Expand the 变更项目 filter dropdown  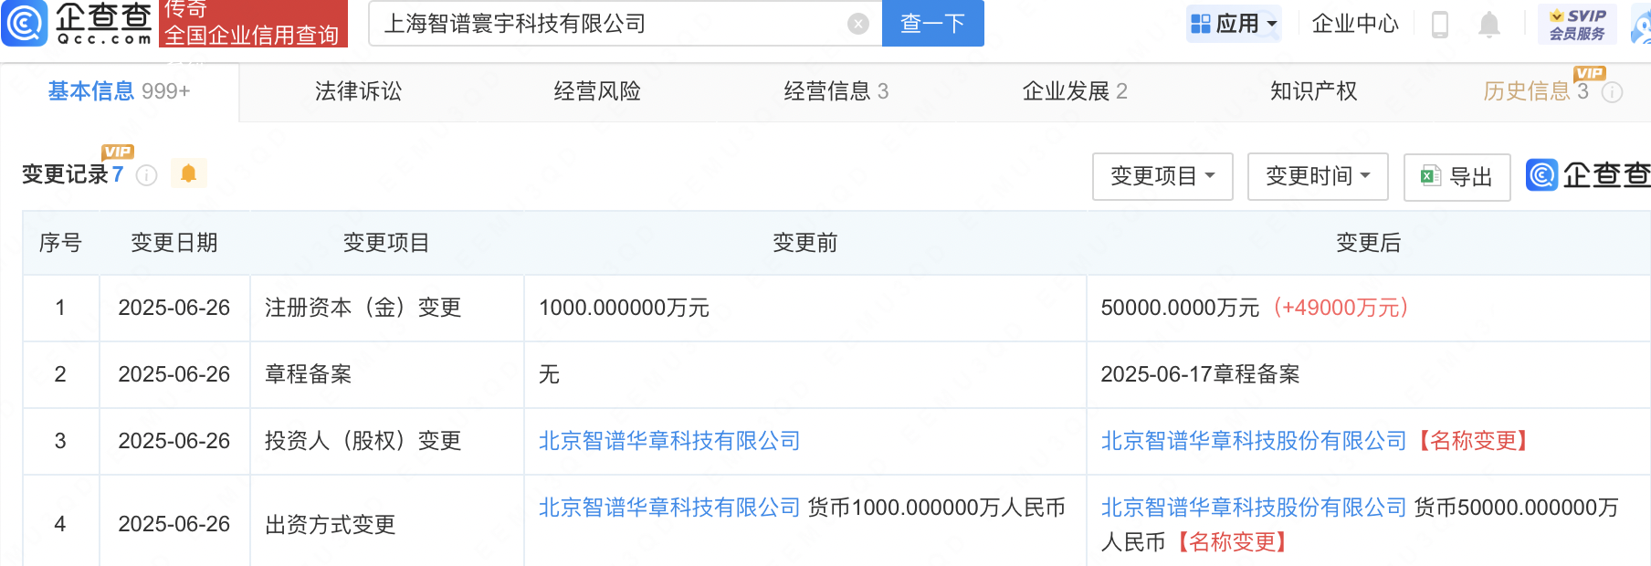(x=1162, y=176)
